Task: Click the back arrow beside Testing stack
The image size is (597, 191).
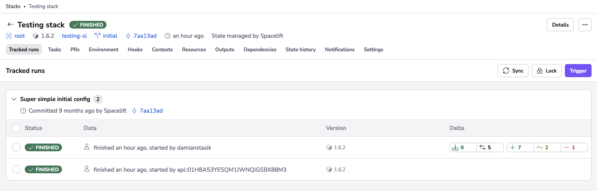Action: click(10, 25)
